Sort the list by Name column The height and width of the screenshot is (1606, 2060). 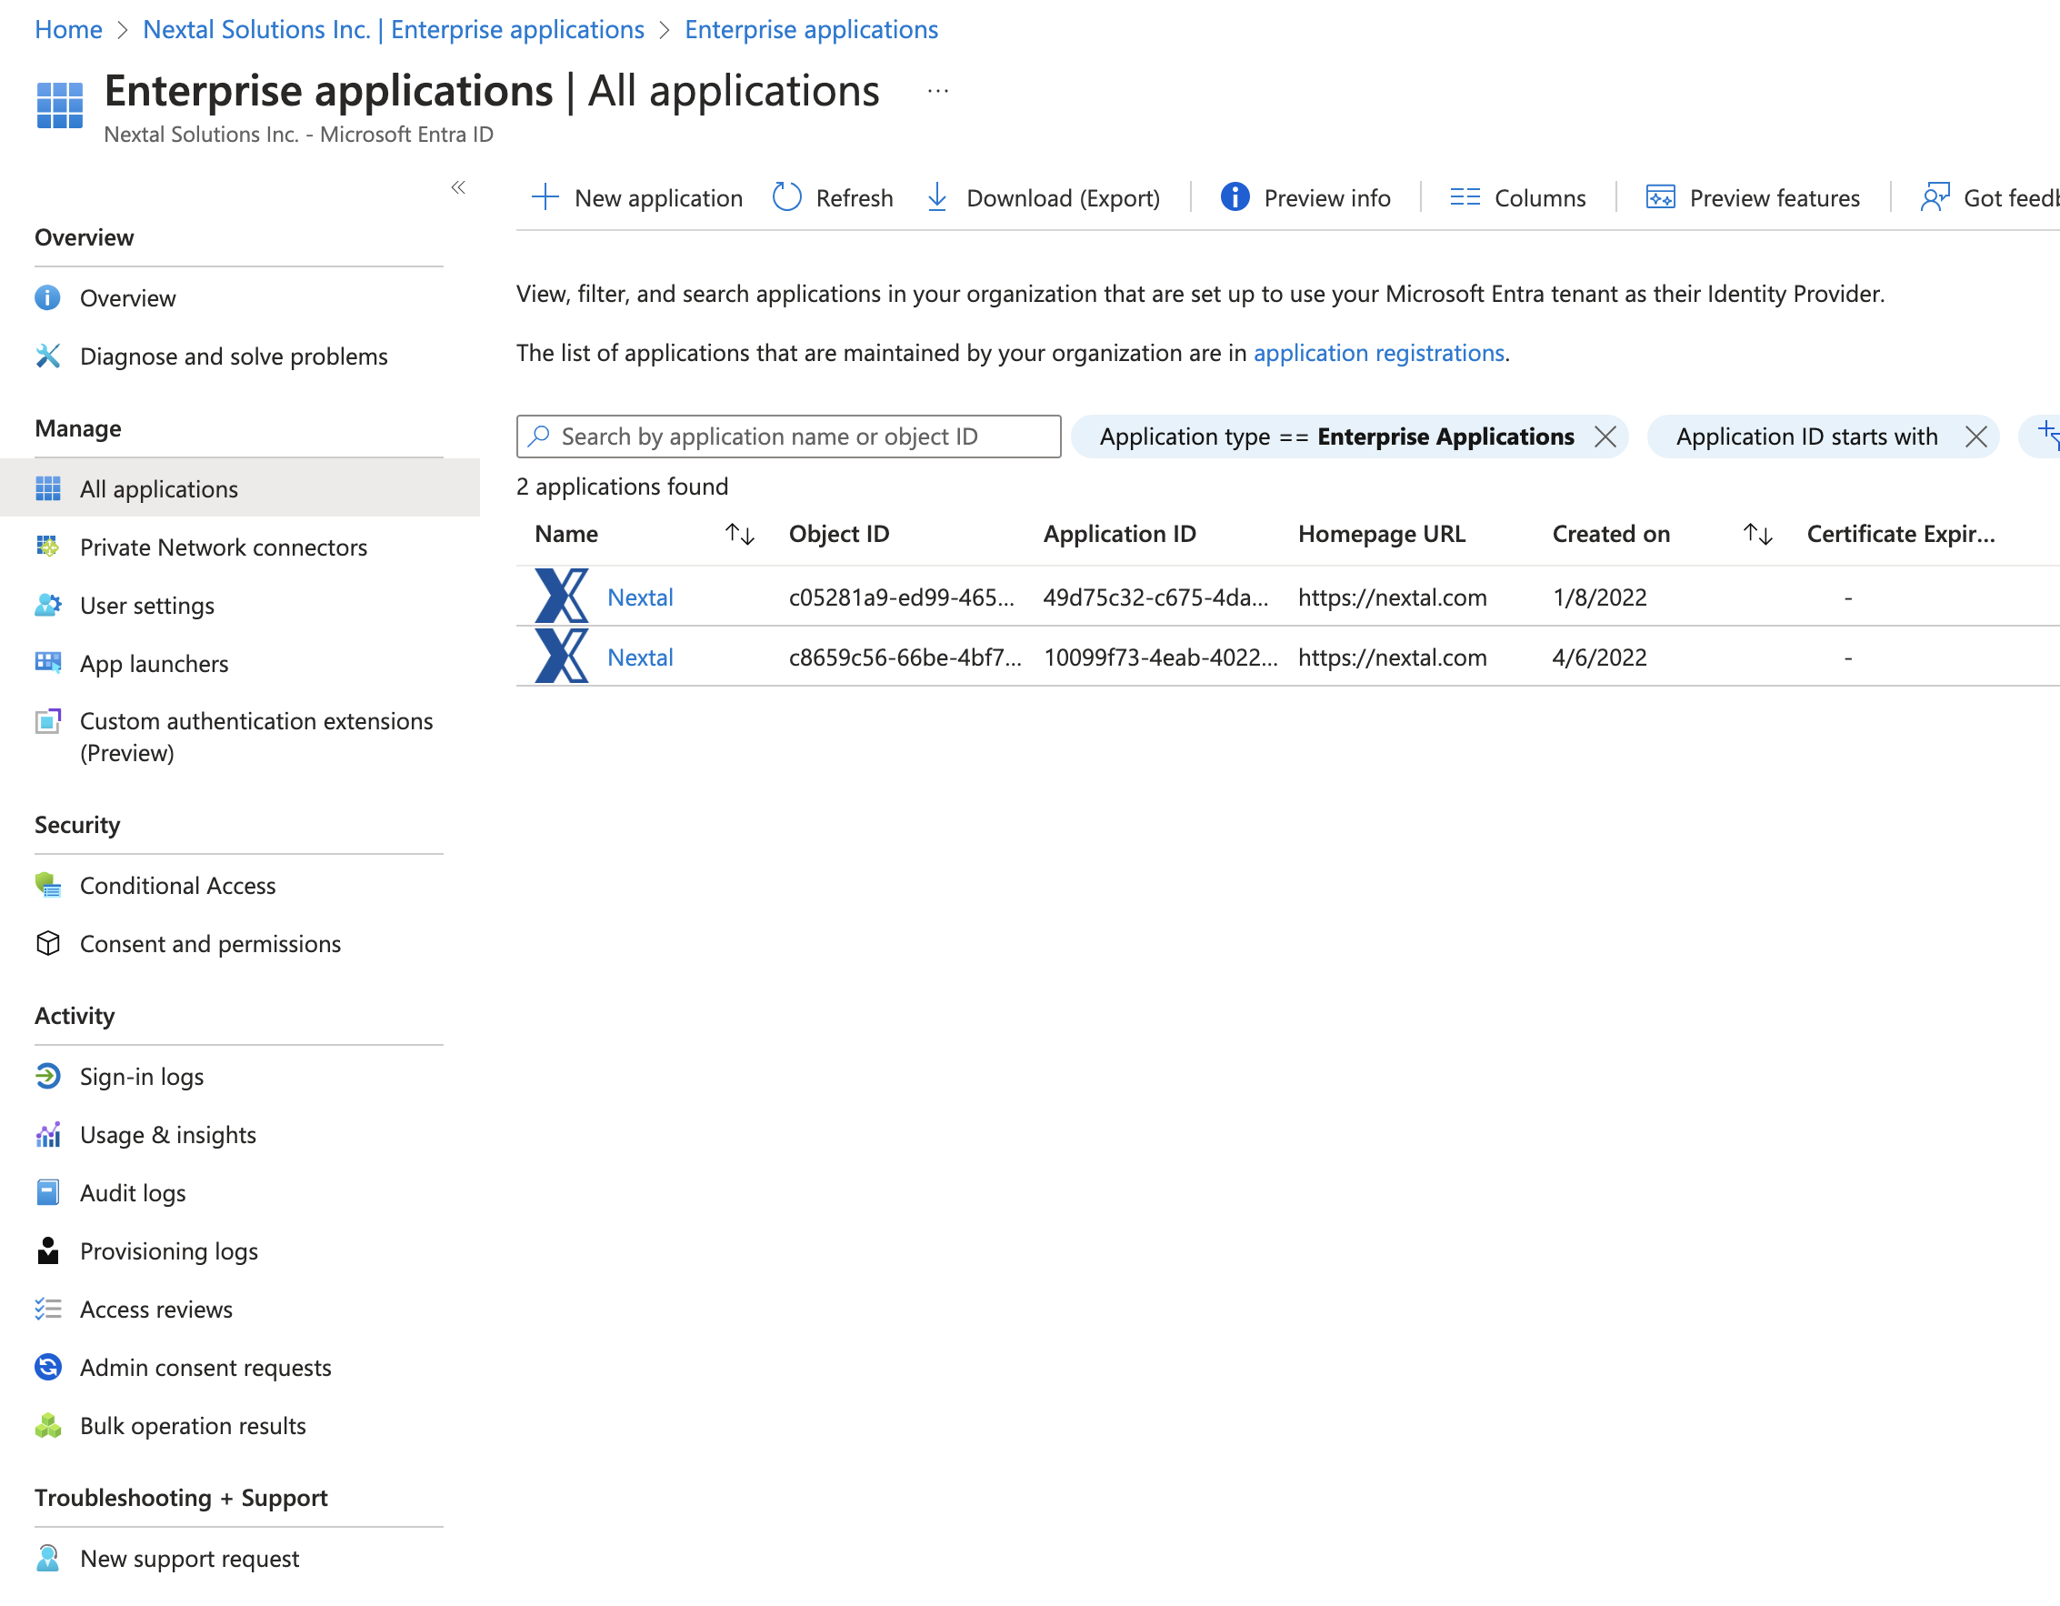pos(739,535)
